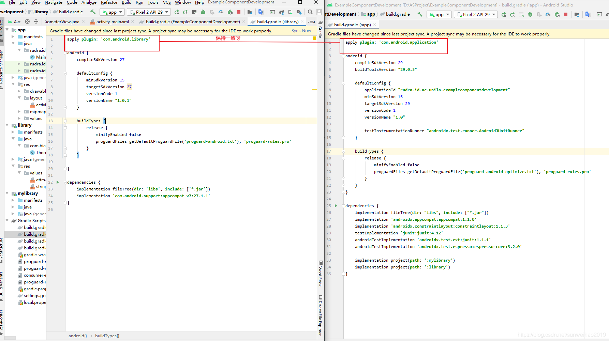Toggle the Word Book side tab
The height and width of the screenshot is (341, 609).
tap(320, 274)
